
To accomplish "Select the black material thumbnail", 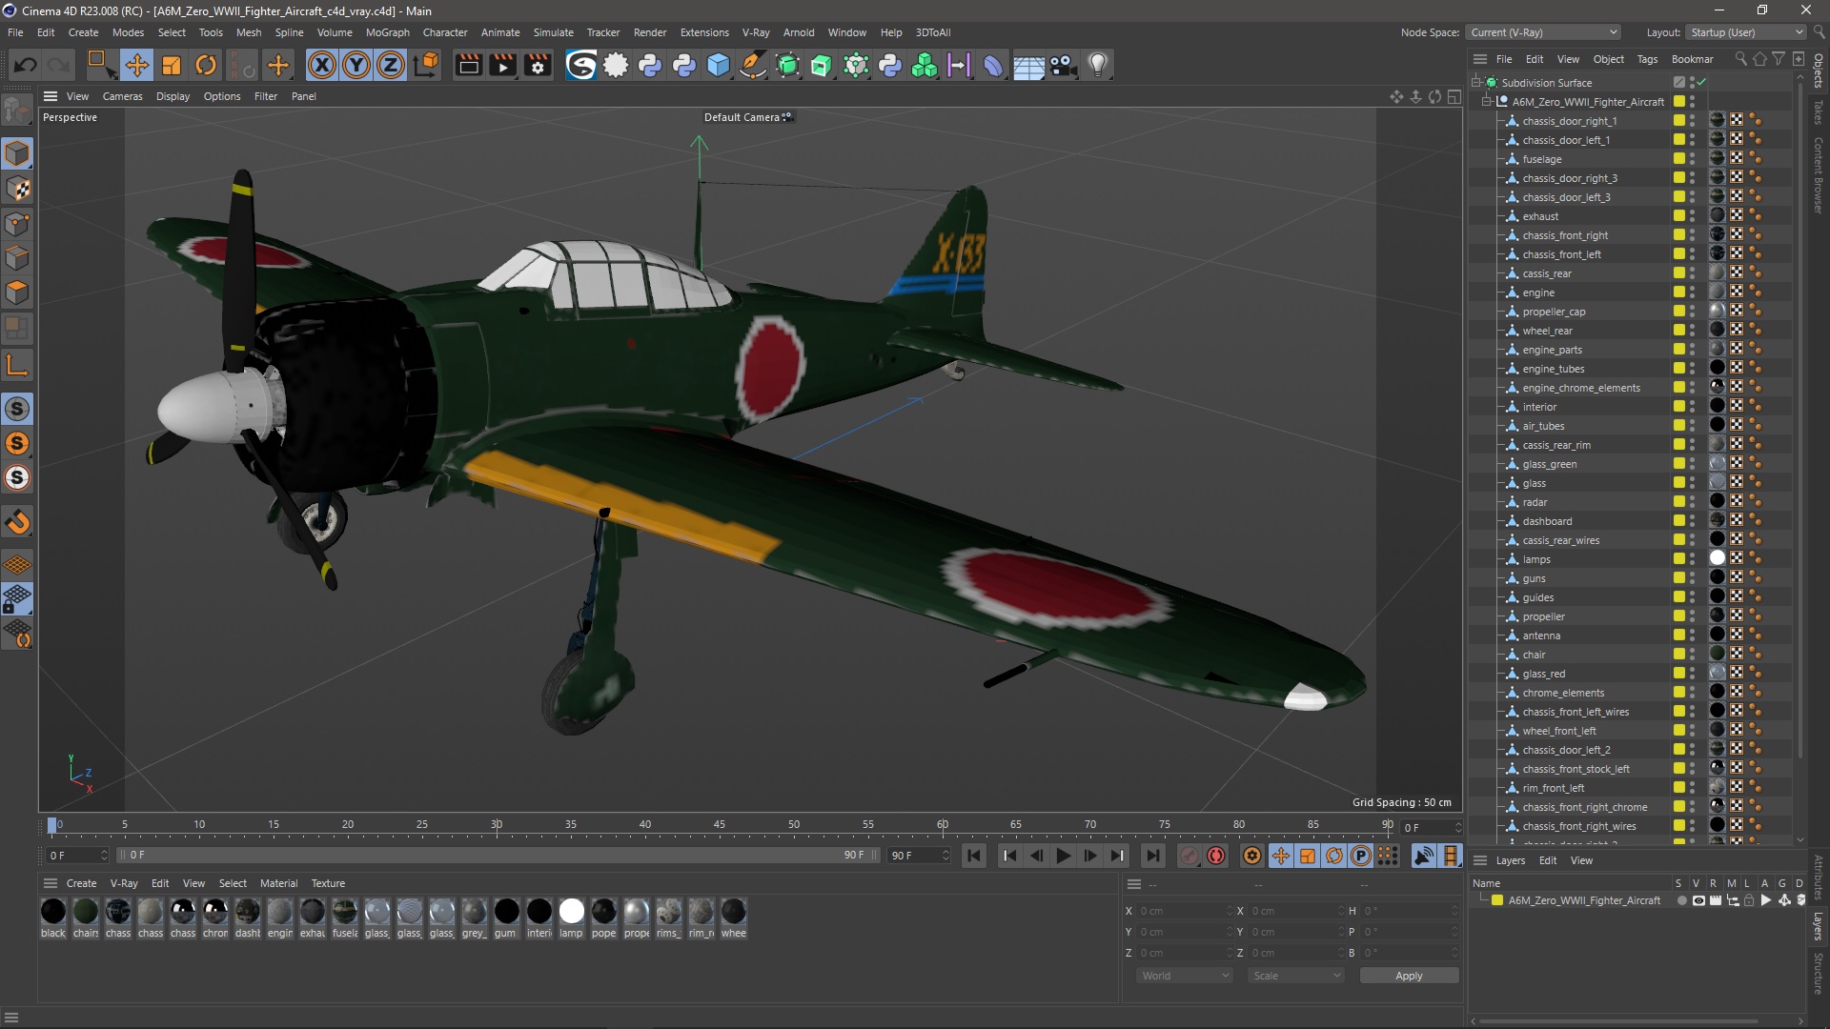I will [53, 912].
